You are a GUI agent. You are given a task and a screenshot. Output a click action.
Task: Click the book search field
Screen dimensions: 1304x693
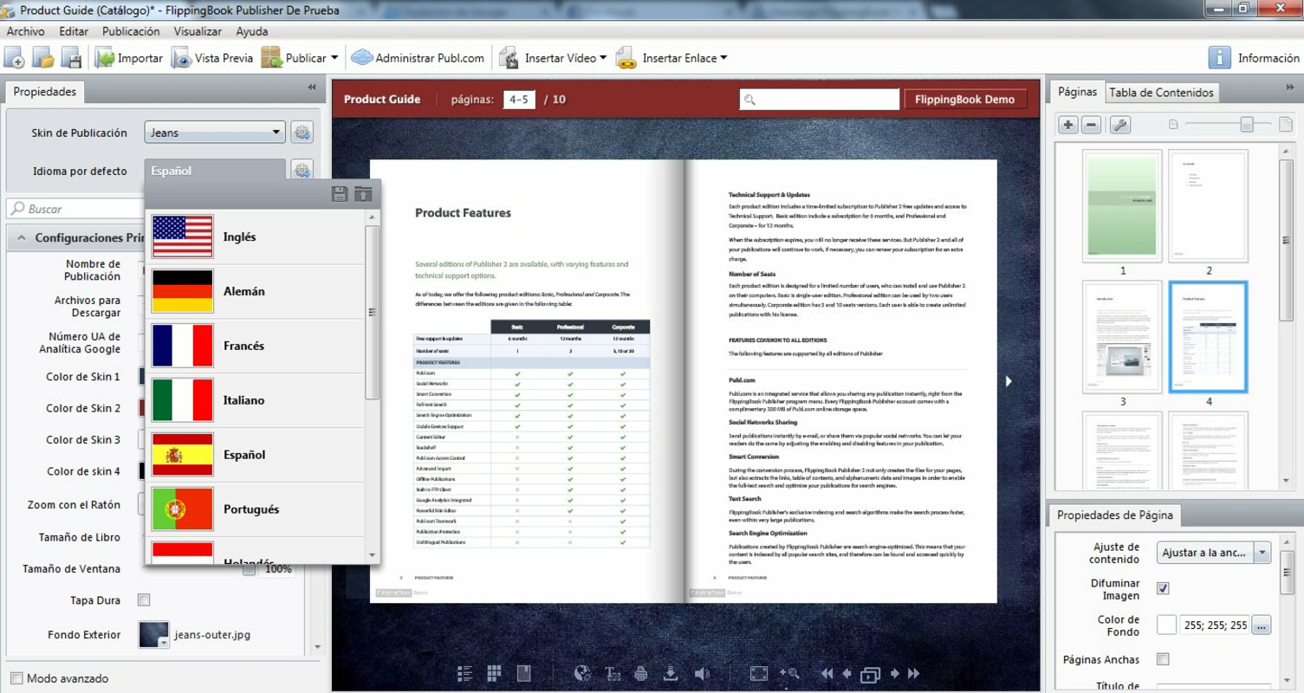(820, 99)
